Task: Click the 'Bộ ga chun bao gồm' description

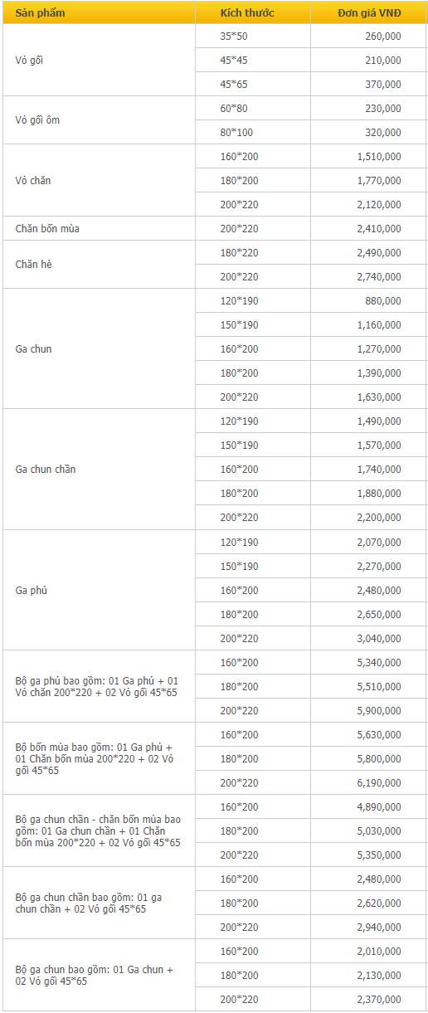Action: point(94,975)
